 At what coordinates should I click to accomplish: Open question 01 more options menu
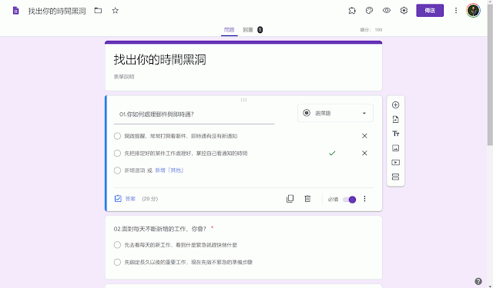pos(364,199)
